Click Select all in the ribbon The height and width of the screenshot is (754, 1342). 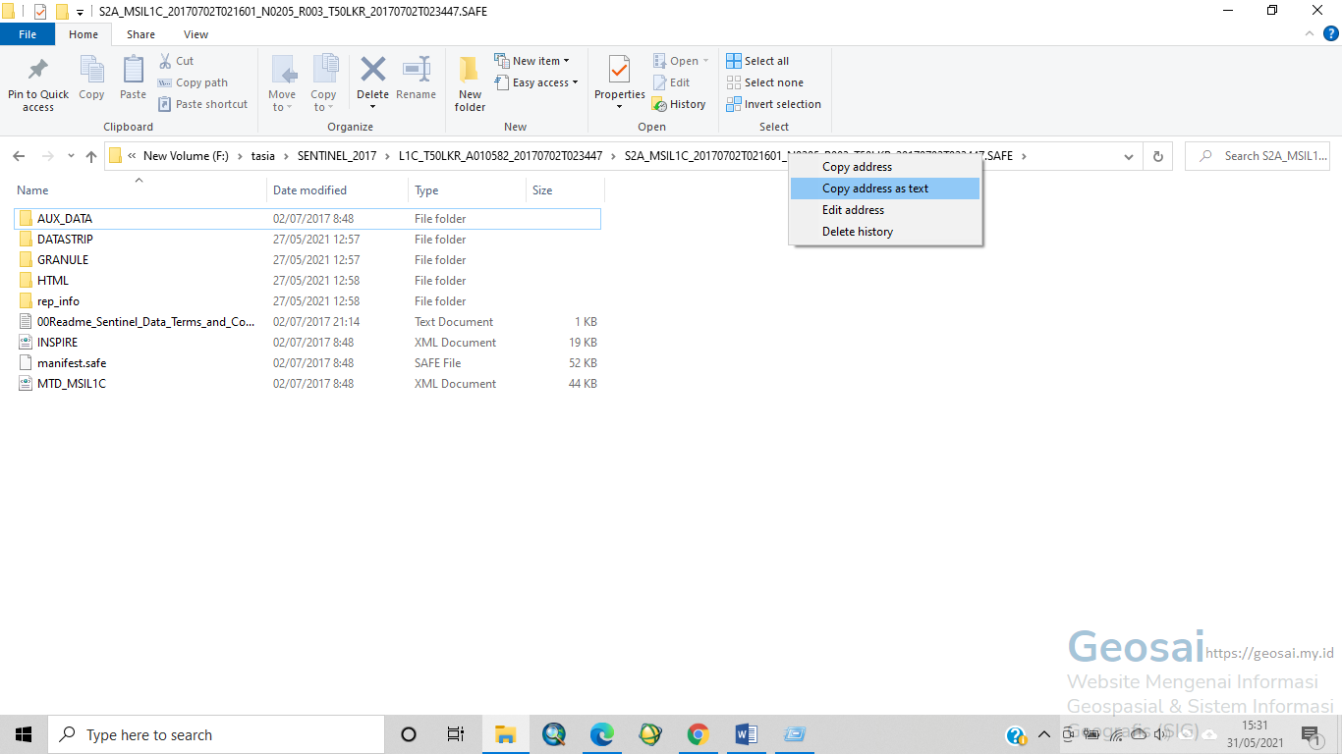757,61
